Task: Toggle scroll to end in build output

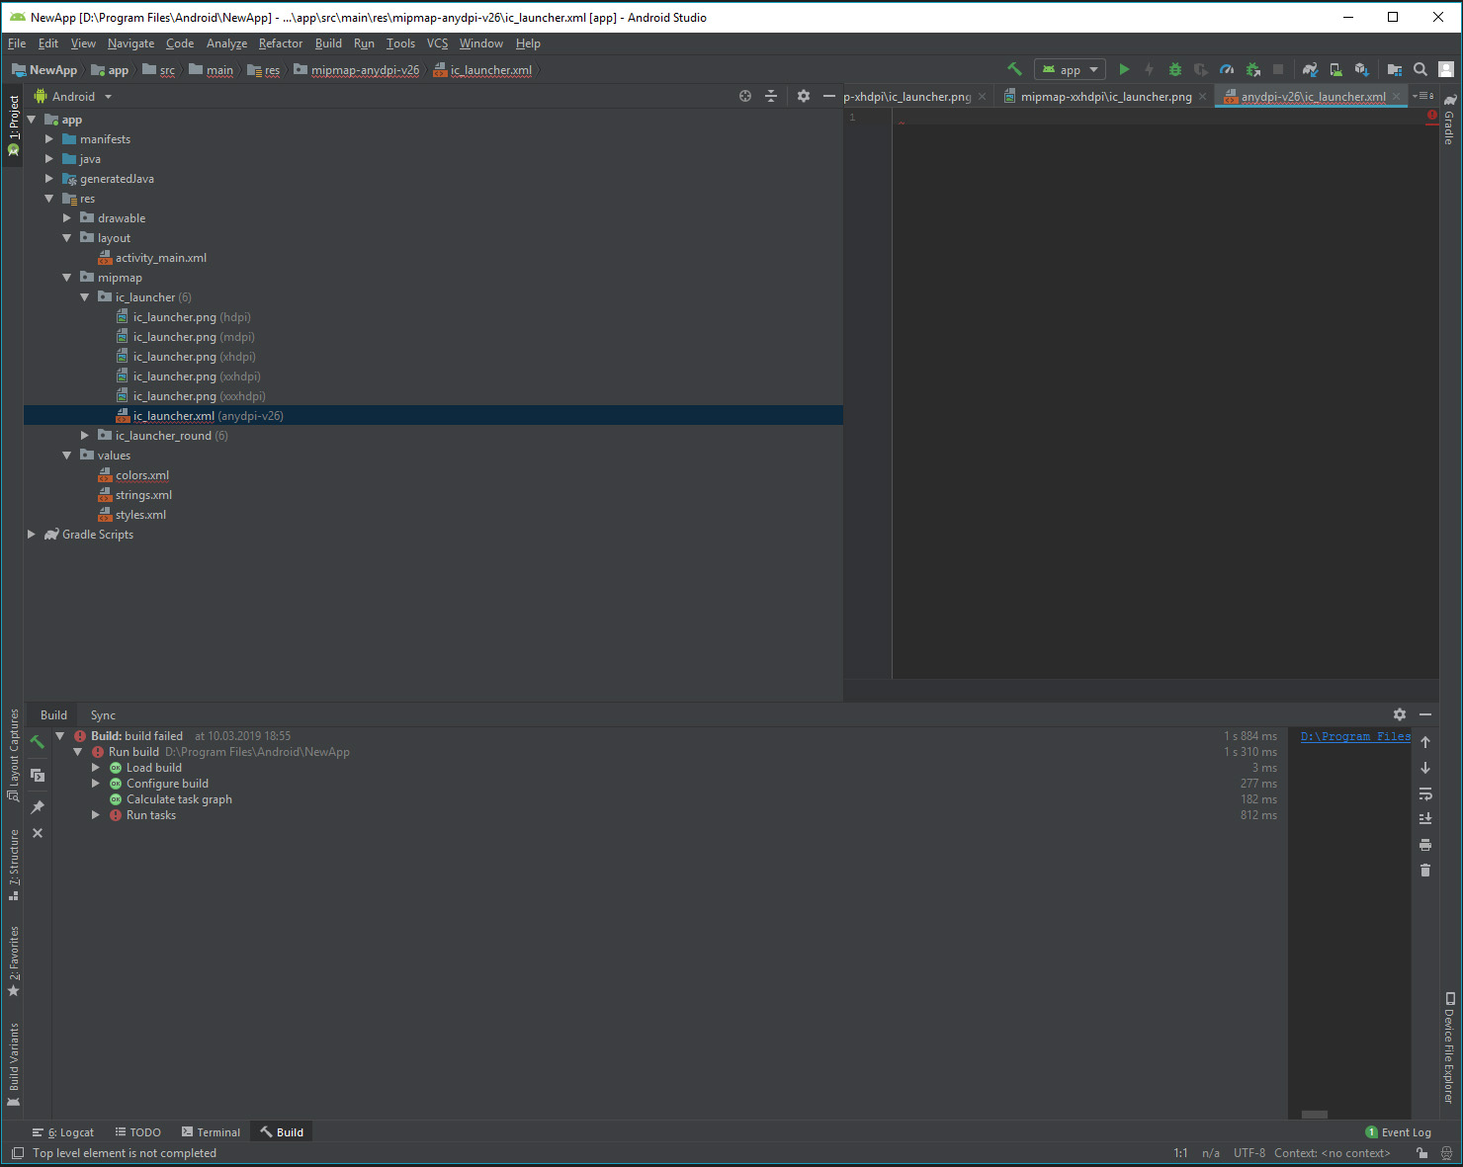Action: [1425, 819]
